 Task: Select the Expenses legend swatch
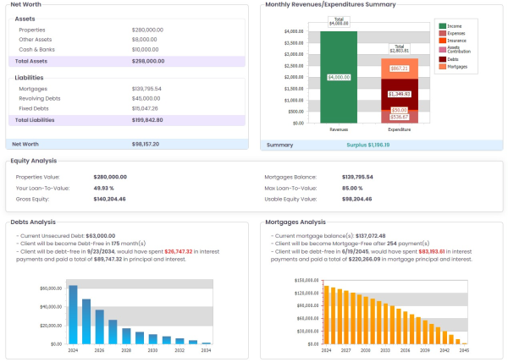[x=442, y=34]
